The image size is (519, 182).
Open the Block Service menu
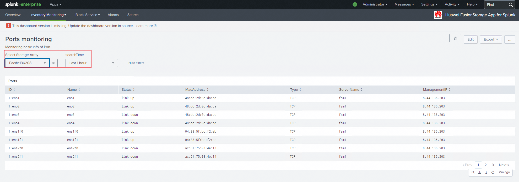tap(88, 15)
